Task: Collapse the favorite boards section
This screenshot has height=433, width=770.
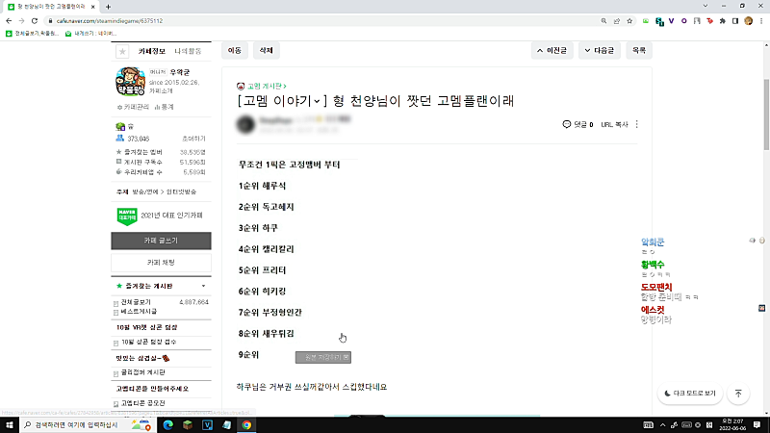Action: [203, 286]
